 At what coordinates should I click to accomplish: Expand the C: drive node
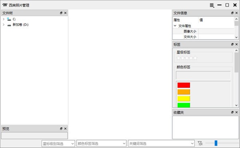[4, 19]
